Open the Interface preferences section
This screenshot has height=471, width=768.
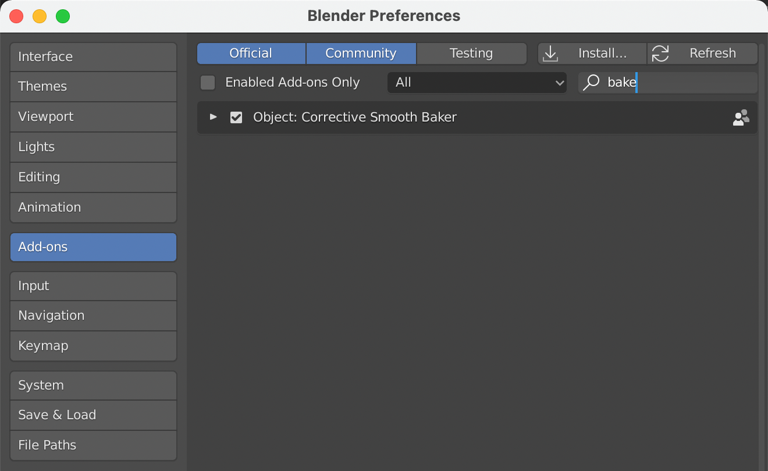point(93,56)
